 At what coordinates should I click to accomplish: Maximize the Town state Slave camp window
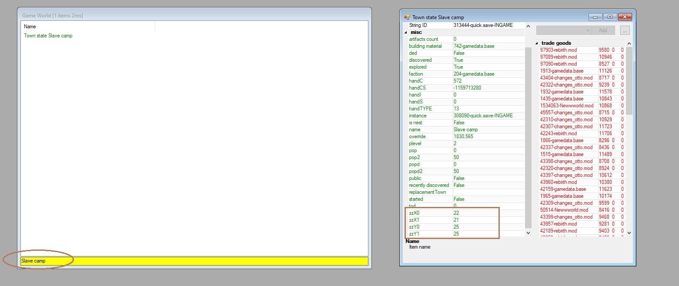[610, 17]
